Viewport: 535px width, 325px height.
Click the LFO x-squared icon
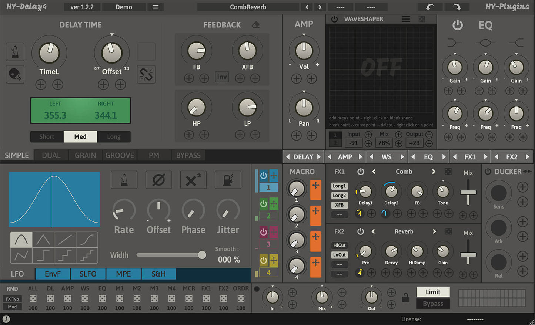pos(193,180)
